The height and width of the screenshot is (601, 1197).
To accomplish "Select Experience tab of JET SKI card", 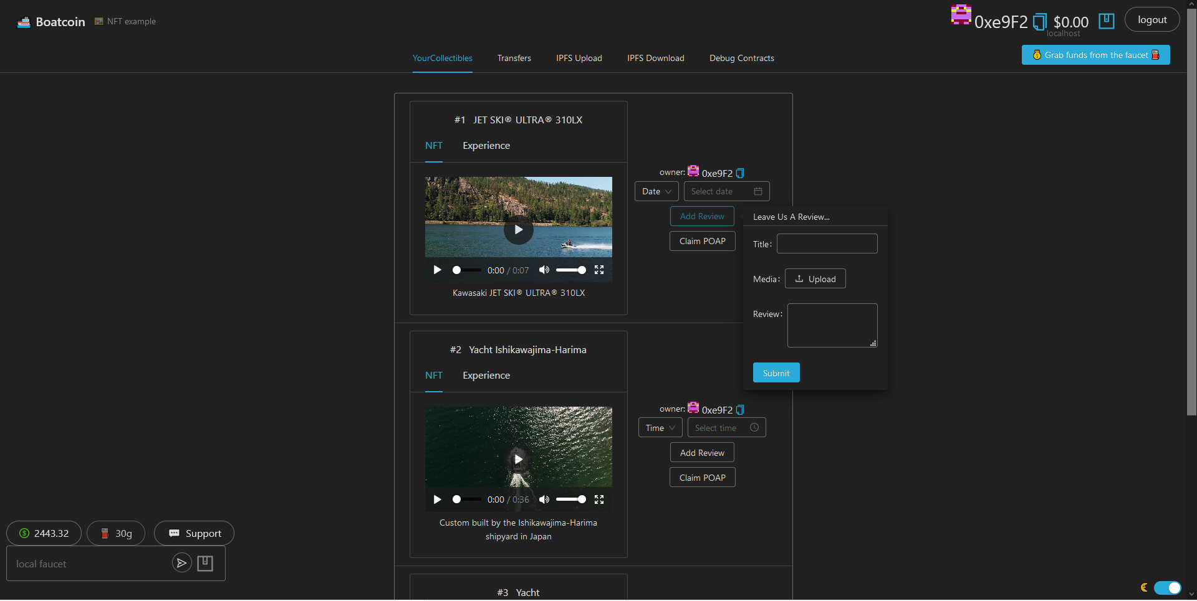I will [x=486, y=146].
